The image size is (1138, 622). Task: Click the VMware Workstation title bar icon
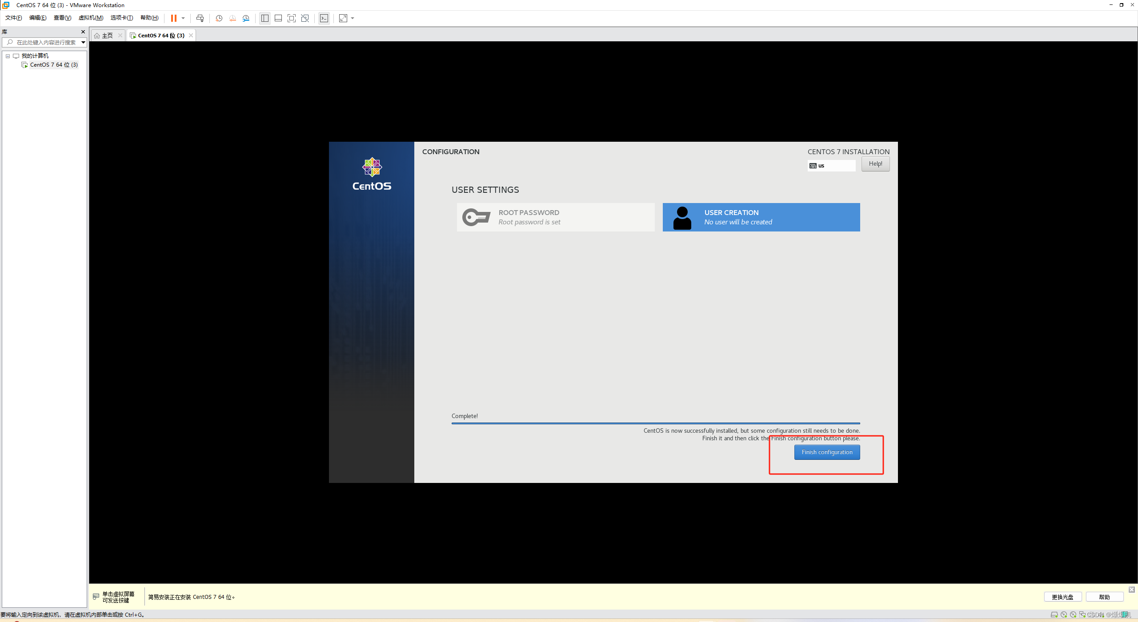click(x=6, y=5)
